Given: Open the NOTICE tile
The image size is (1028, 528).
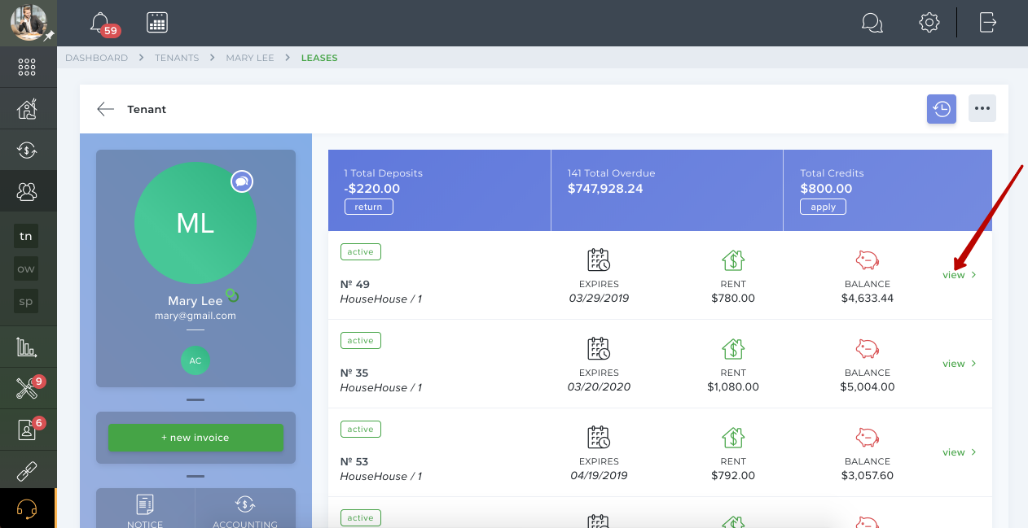Looking at the screenshot, I should 146,510.
